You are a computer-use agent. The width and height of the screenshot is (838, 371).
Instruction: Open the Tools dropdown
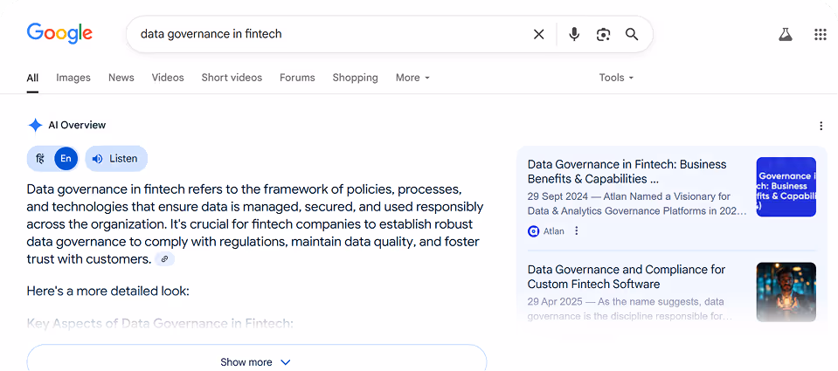(616, 78)
